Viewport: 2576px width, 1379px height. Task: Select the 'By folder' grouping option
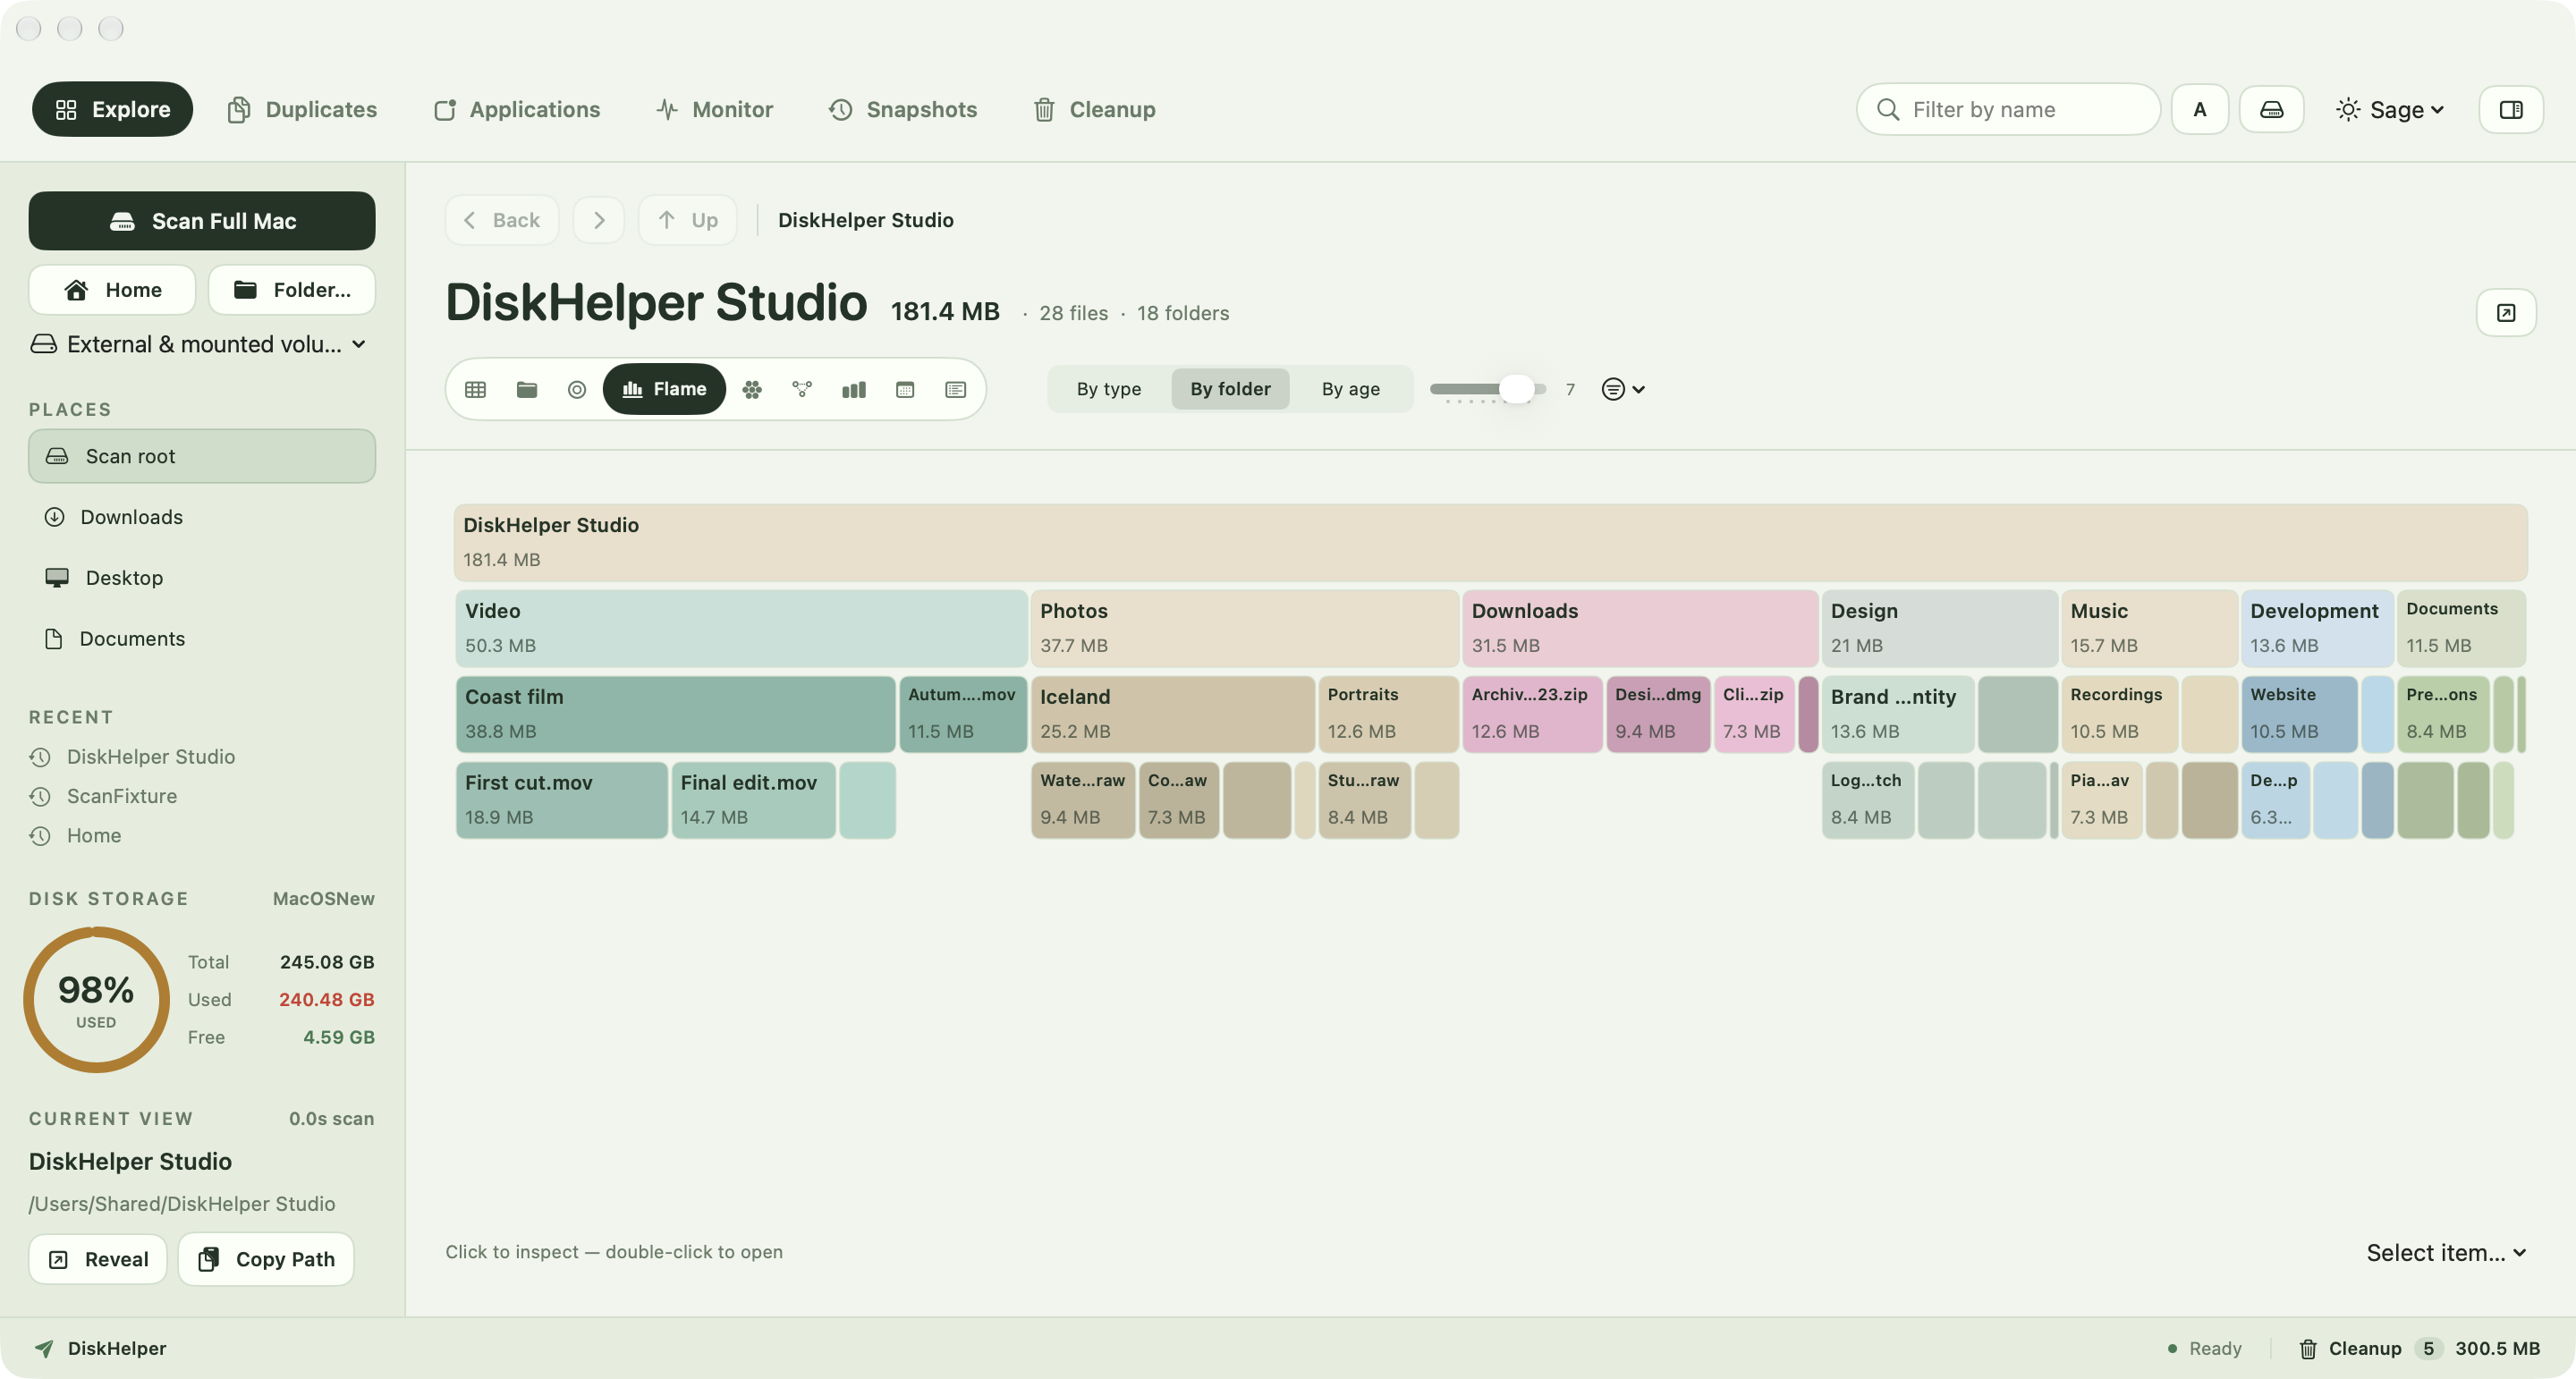coord(1230,389)
